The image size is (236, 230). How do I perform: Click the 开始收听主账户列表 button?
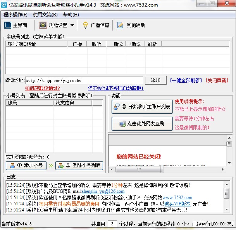(143, 107)
